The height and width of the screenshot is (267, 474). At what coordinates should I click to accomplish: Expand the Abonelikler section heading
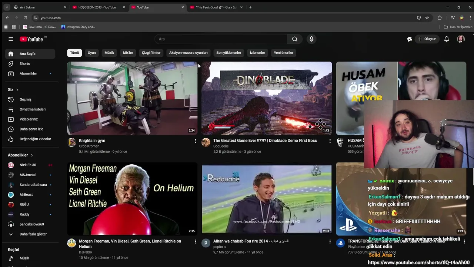point(21,155)
